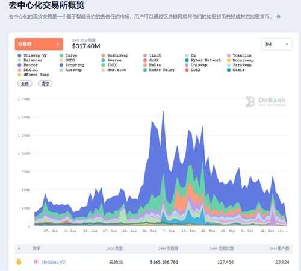Screen dimensions: 301x271
Task: Toggle 1inch legend series
Action: coord(152,55)
